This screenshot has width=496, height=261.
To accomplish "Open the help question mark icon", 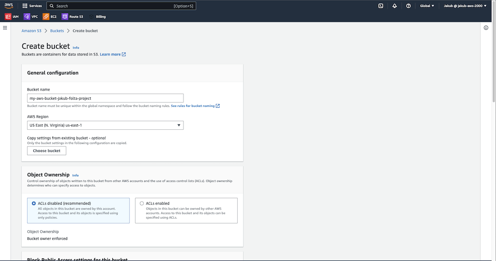I will pos(409,6).
